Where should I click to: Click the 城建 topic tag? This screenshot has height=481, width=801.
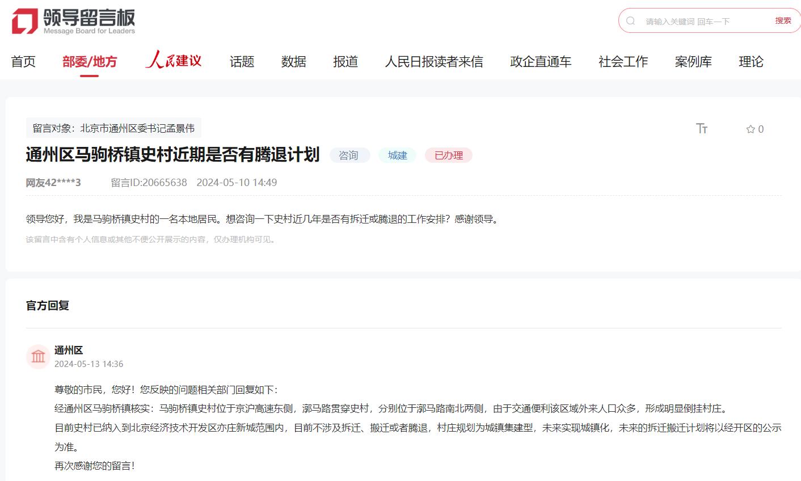click(x=397, y=155)
